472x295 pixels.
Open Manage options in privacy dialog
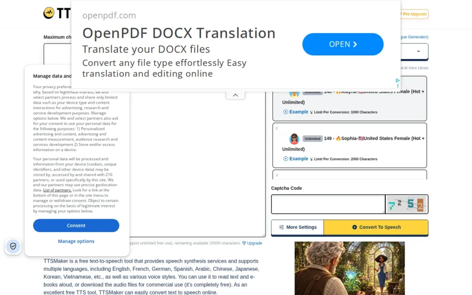click(x=76, y=241)
